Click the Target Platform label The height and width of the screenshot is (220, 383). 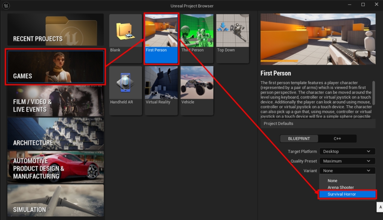point(302,152)
